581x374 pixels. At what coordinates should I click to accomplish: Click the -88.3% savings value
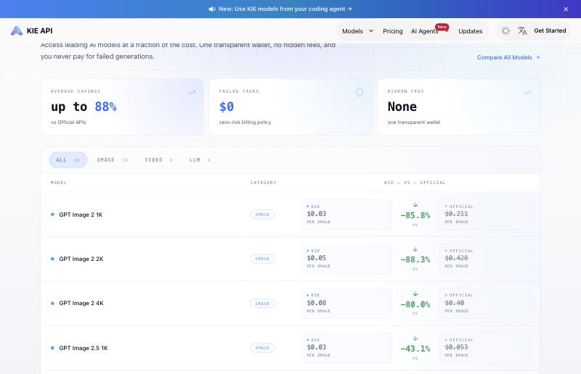point(415,259)
